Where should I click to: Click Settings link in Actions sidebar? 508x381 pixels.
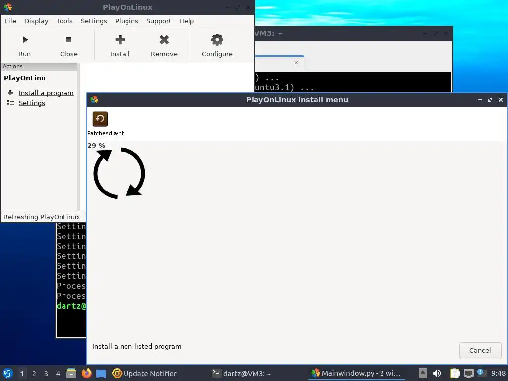(32, 103)
